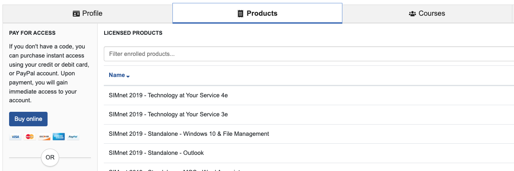Click the Mastercard logo
Viewport: 514px width, 171px height.
29,137
